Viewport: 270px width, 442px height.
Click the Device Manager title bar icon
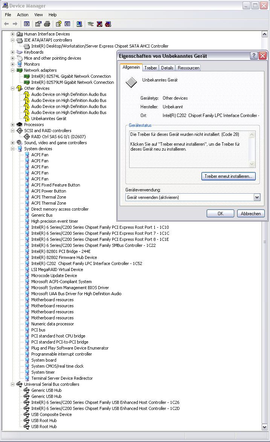coord(5,5)
